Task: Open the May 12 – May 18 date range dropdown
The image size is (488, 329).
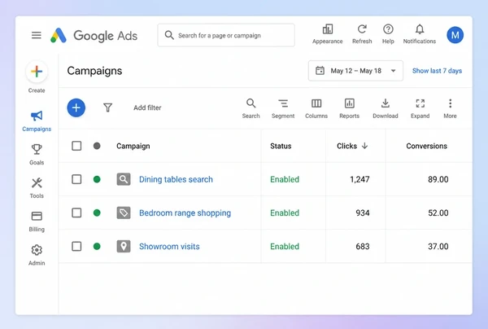Action: [355, 71]
